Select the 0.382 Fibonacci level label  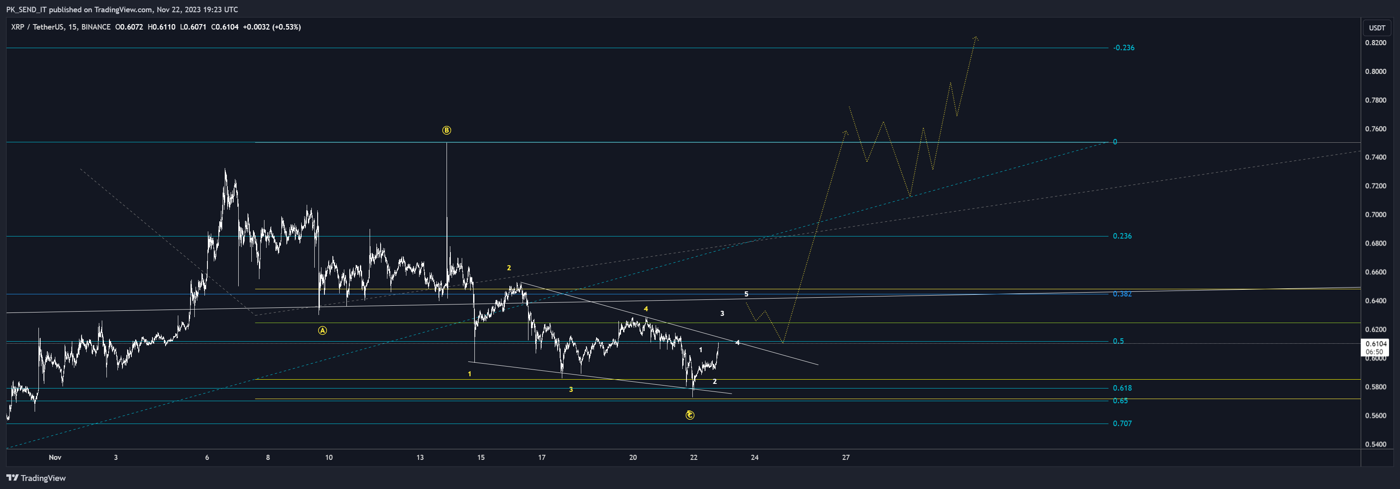(1122, 294)
